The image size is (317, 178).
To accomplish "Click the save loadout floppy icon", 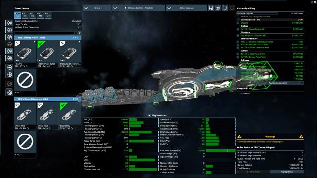I will point(211,8).
